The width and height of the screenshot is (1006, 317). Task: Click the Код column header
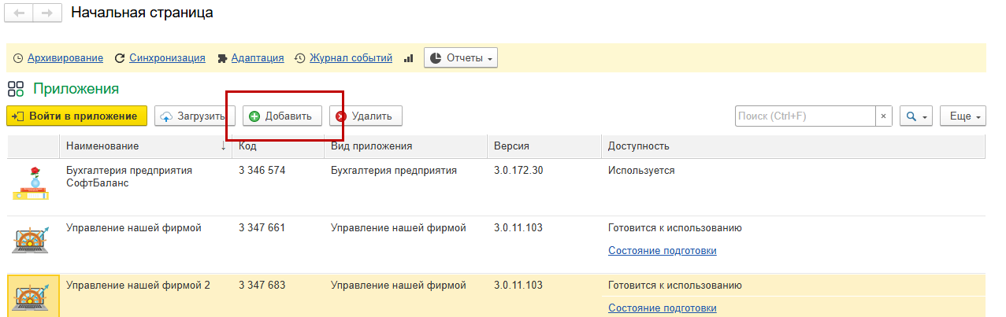pyautogui.click(x=277, y=146)
